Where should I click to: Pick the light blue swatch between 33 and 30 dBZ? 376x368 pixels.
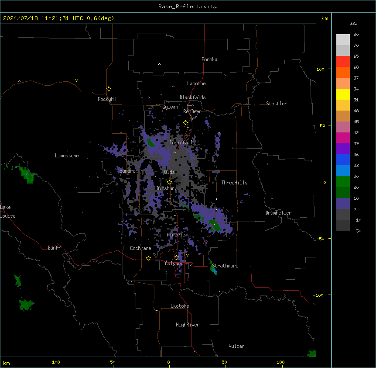coord(343,170)
